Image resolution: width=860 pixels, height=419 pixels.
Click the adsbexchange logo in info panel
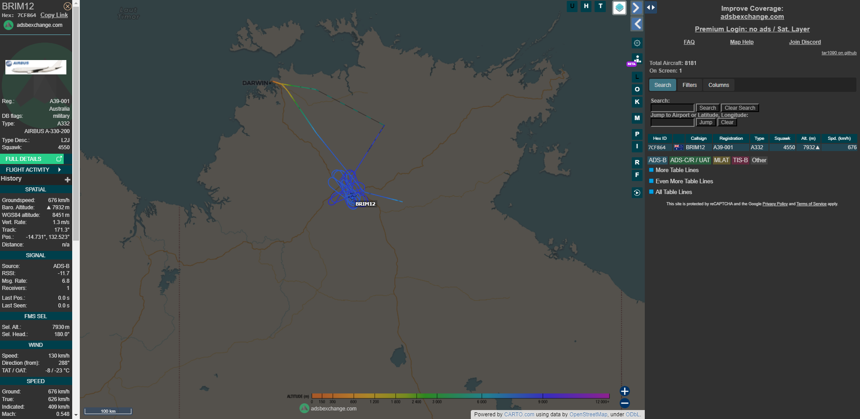(9, 25)
